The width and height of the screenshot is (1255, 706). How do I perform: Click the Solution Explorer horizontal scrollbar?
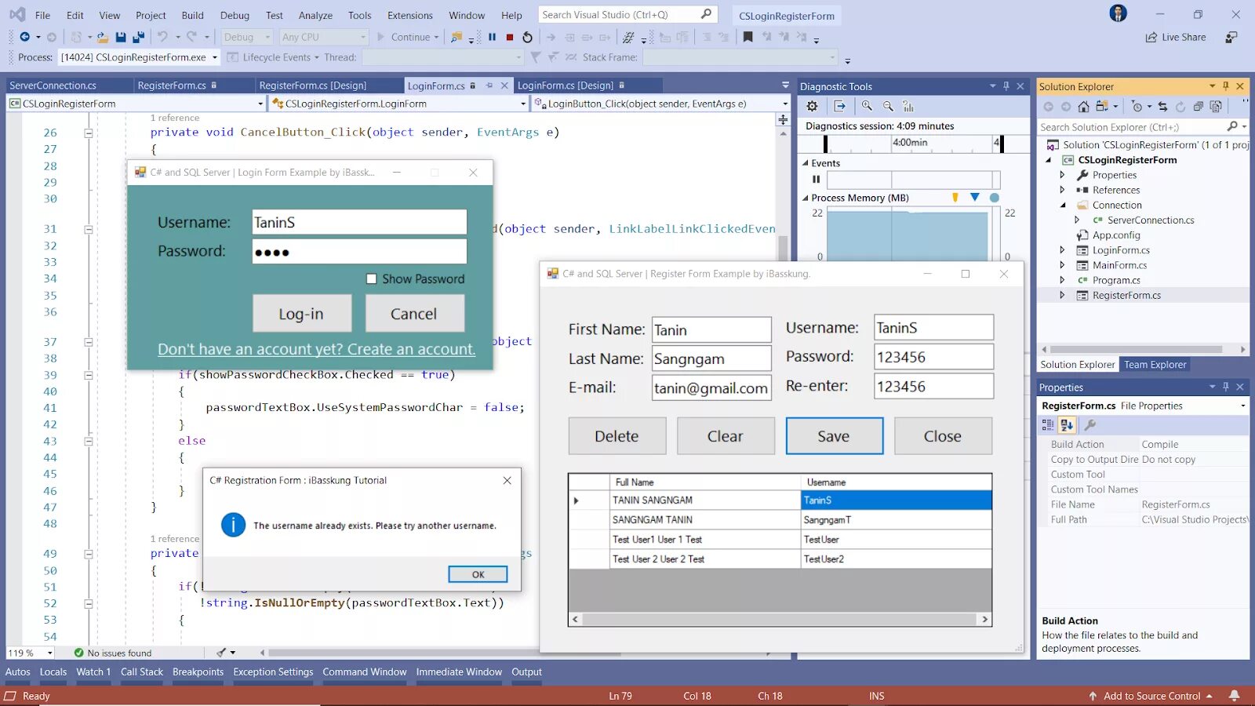1143,349
